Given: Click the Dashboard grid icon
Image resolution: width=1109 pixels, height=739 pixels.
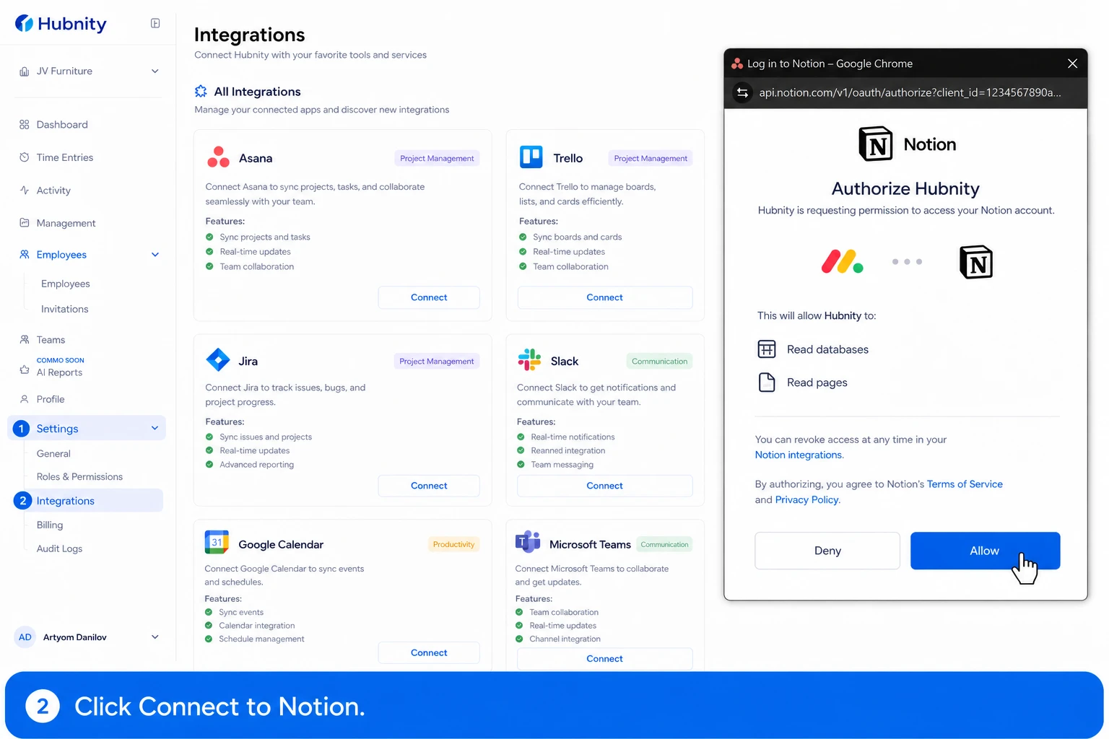Looking at the screenshot, I should pos(25,125).
